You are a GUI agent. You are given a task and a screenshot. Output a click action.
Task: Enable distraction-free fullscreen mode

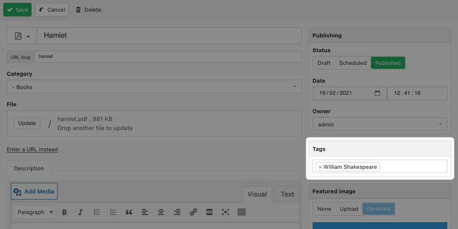click(225, 212)
